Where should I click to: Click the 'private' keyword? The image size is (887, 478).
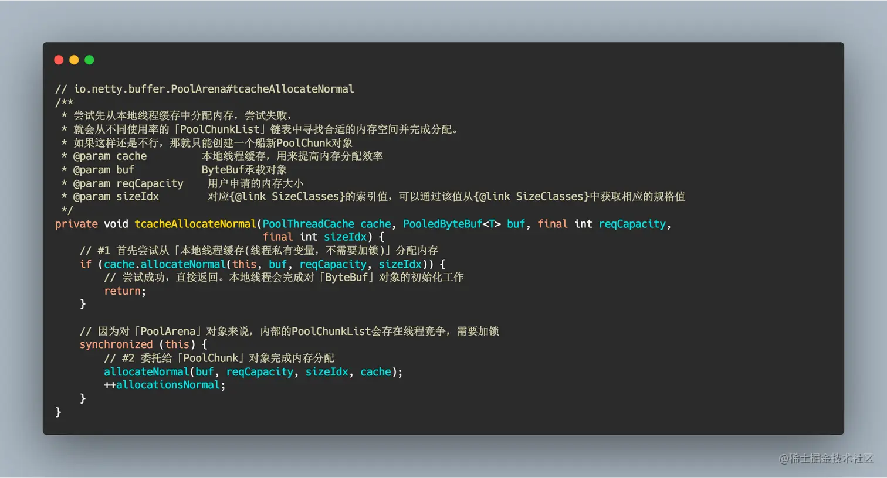click(x=76, y=224)
